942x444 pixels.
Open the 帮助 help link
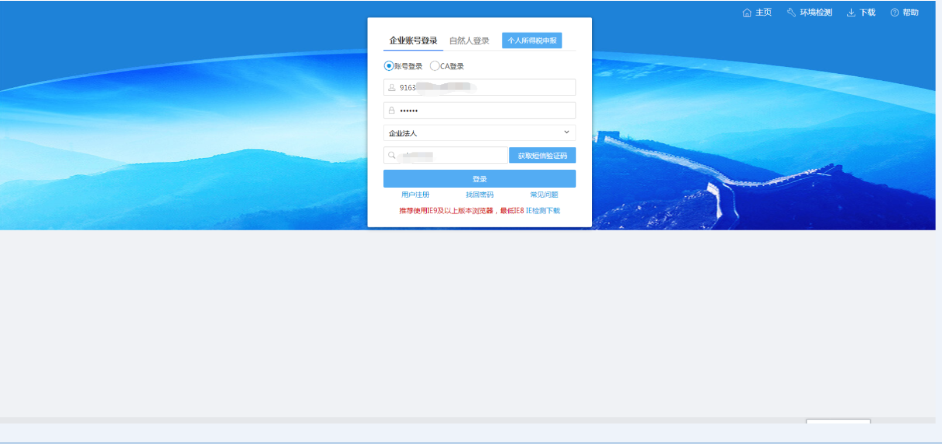910,12
